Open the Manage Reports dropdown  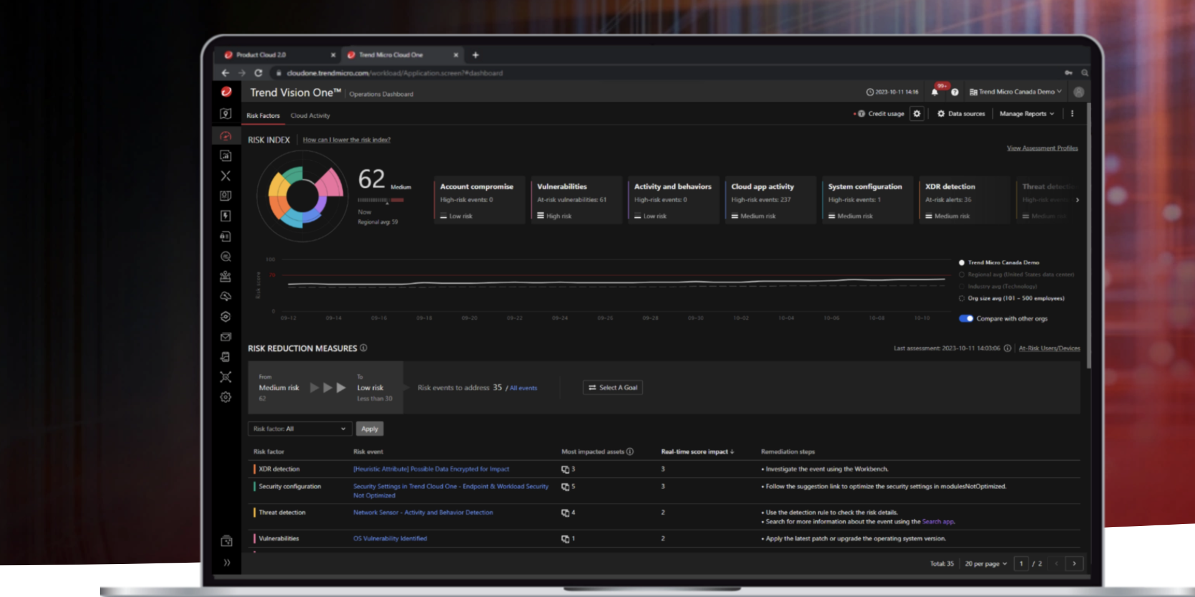[x=1027, y=113]
